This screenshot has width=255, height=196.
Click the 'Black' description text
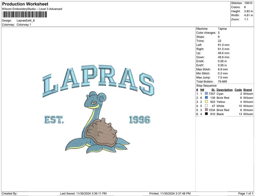[220, 114]
